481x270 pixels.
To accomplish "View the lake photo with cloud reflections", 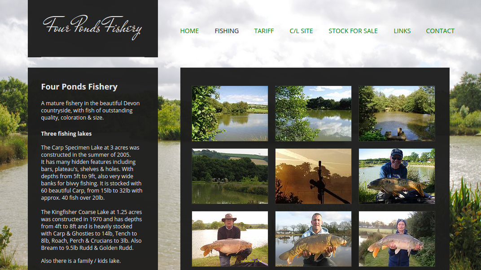I will pyautogui.click(x=313, y=113).
